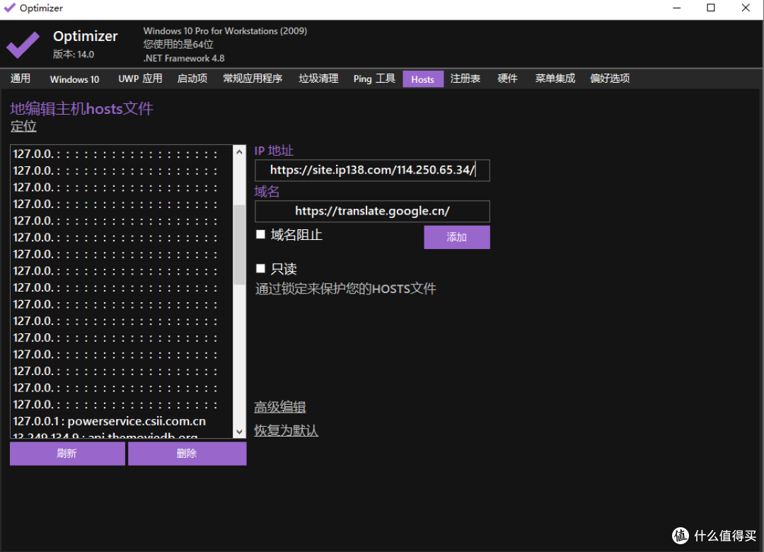Image resolution: width=764 pixels, height=552 pixels.
Task: Select the Hosts tab
Action: point(423,79)
